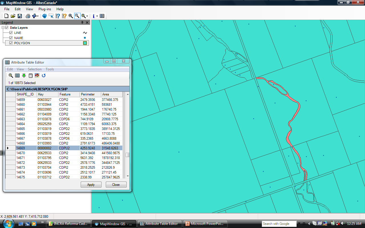The image size is (365, 228).
Task: Click Key cell 00625533 in row 14670
Action: pos(48,153)
